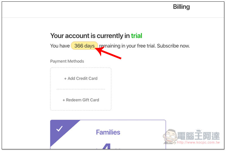
Task: Open the www.kocpc.com.tw watermark URL
Action: 198,143
